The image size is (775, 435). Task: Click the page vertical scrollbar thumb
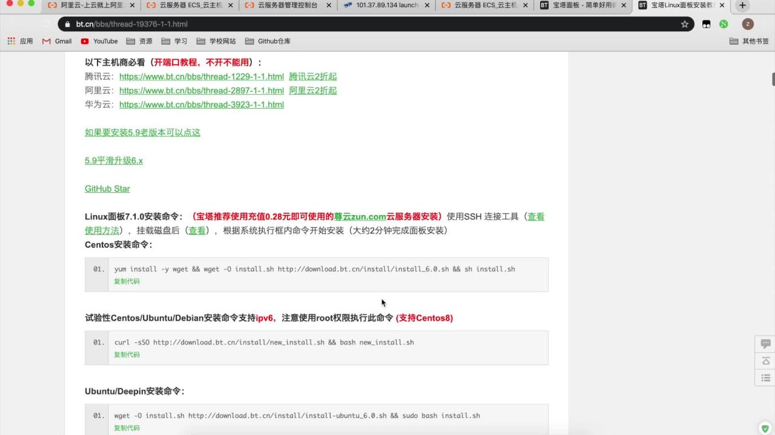773,79
